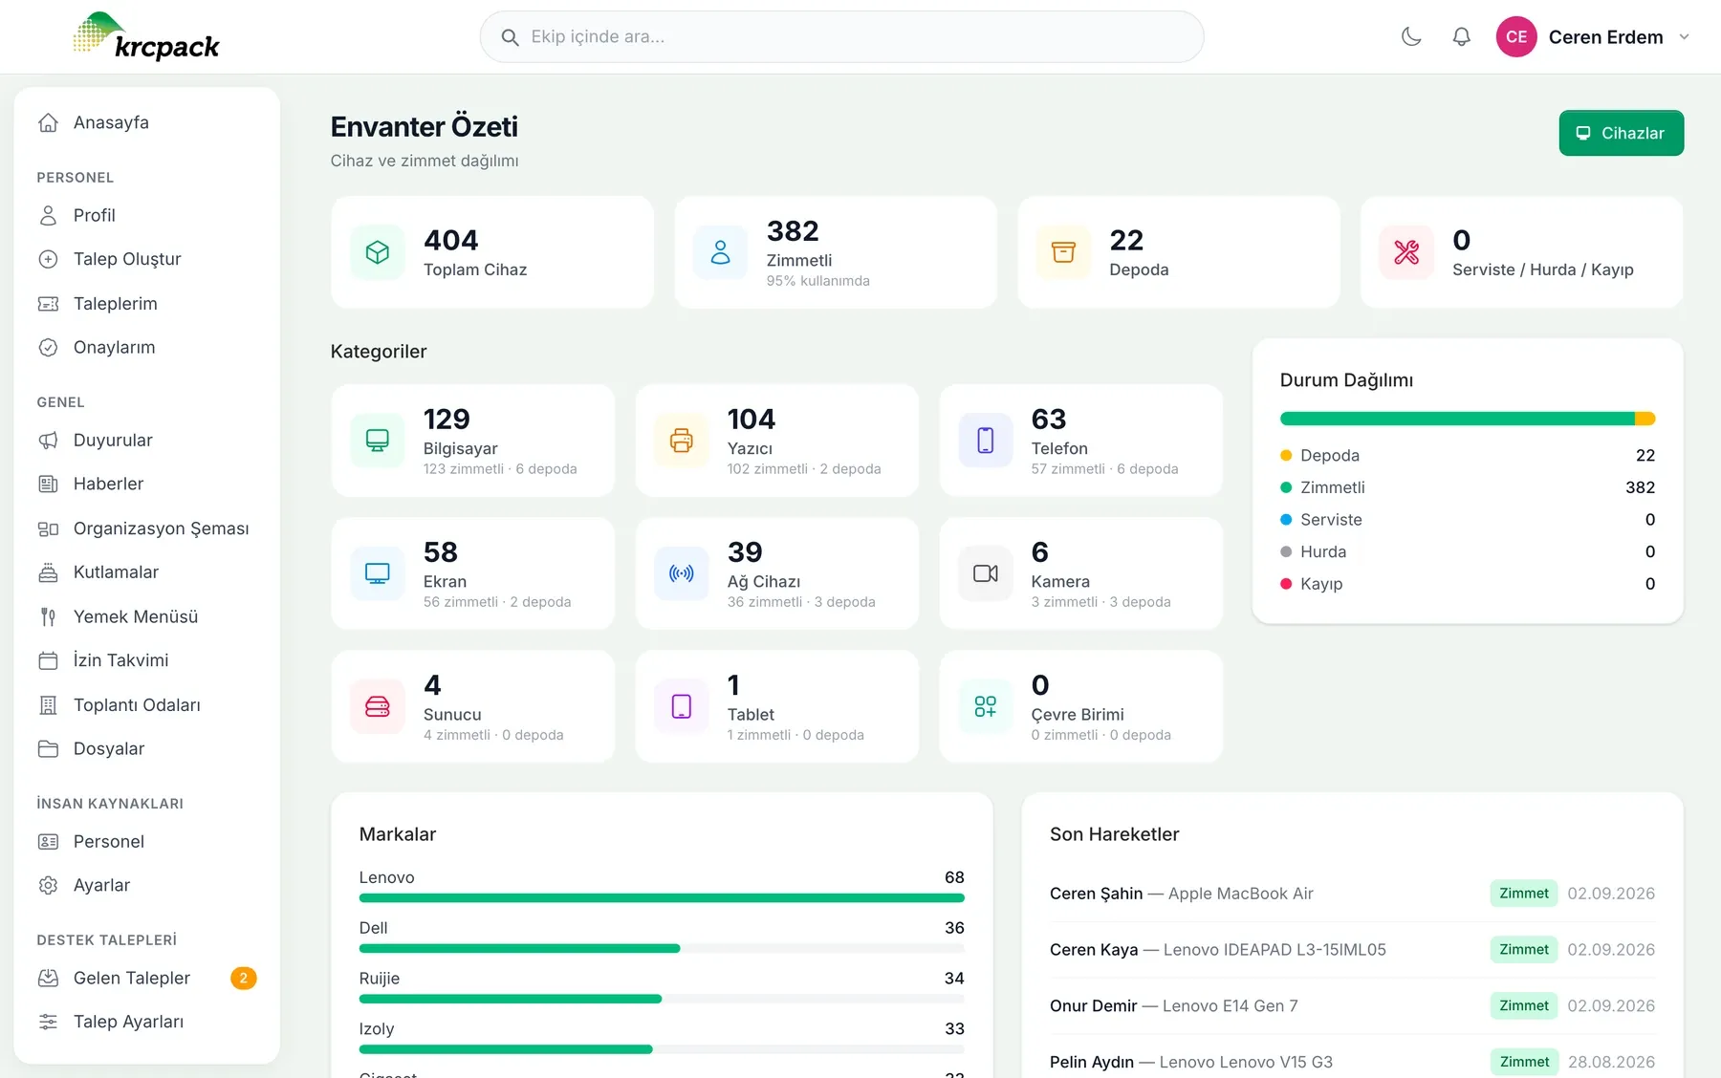Click the Haberler newspaper icon
The width and height of the screenshot is (1721, 1078).
click(48, 485)
